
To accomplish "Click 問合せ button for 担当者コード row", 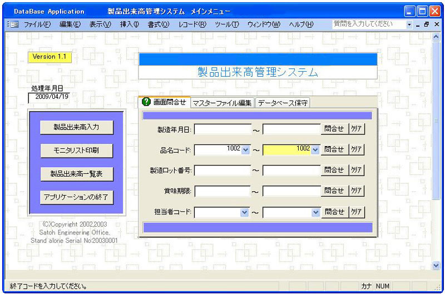I will pos(334,212).
